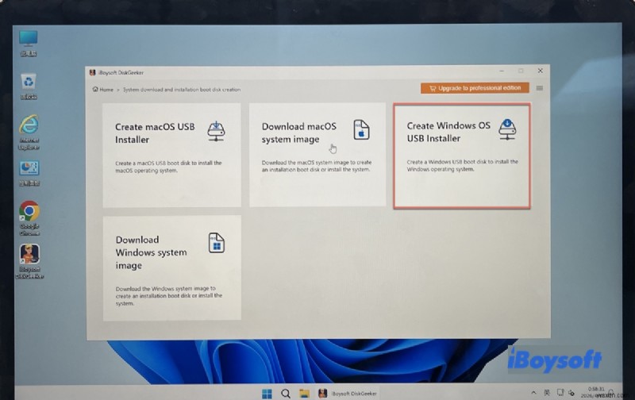Expand hidden system tray icons chevron

point(533,393)
